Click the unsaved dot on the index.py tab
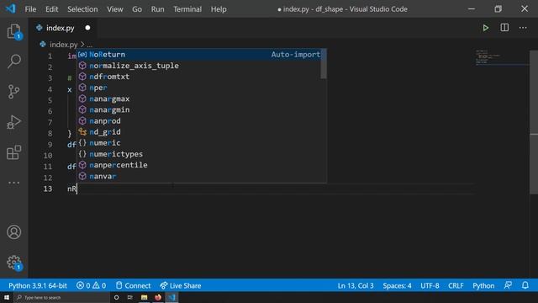The width and height of the screenshot is (538, 303). (x=87, y=28)
